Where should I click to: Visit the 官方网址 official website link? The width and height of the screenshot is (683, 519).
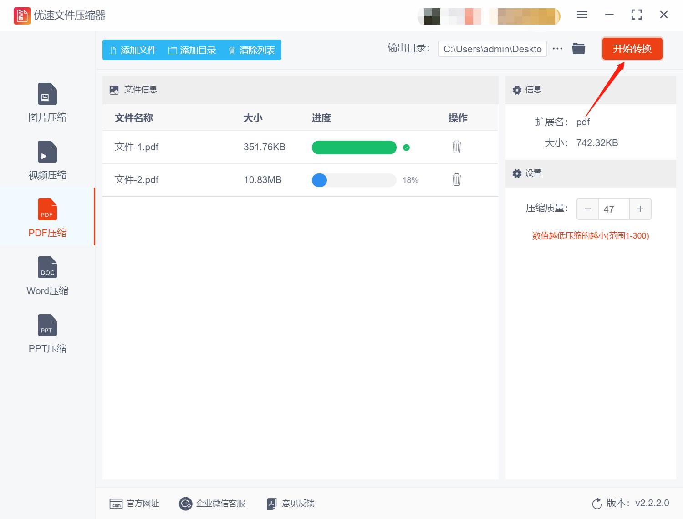pyautogui.click(x=134, y=503)
